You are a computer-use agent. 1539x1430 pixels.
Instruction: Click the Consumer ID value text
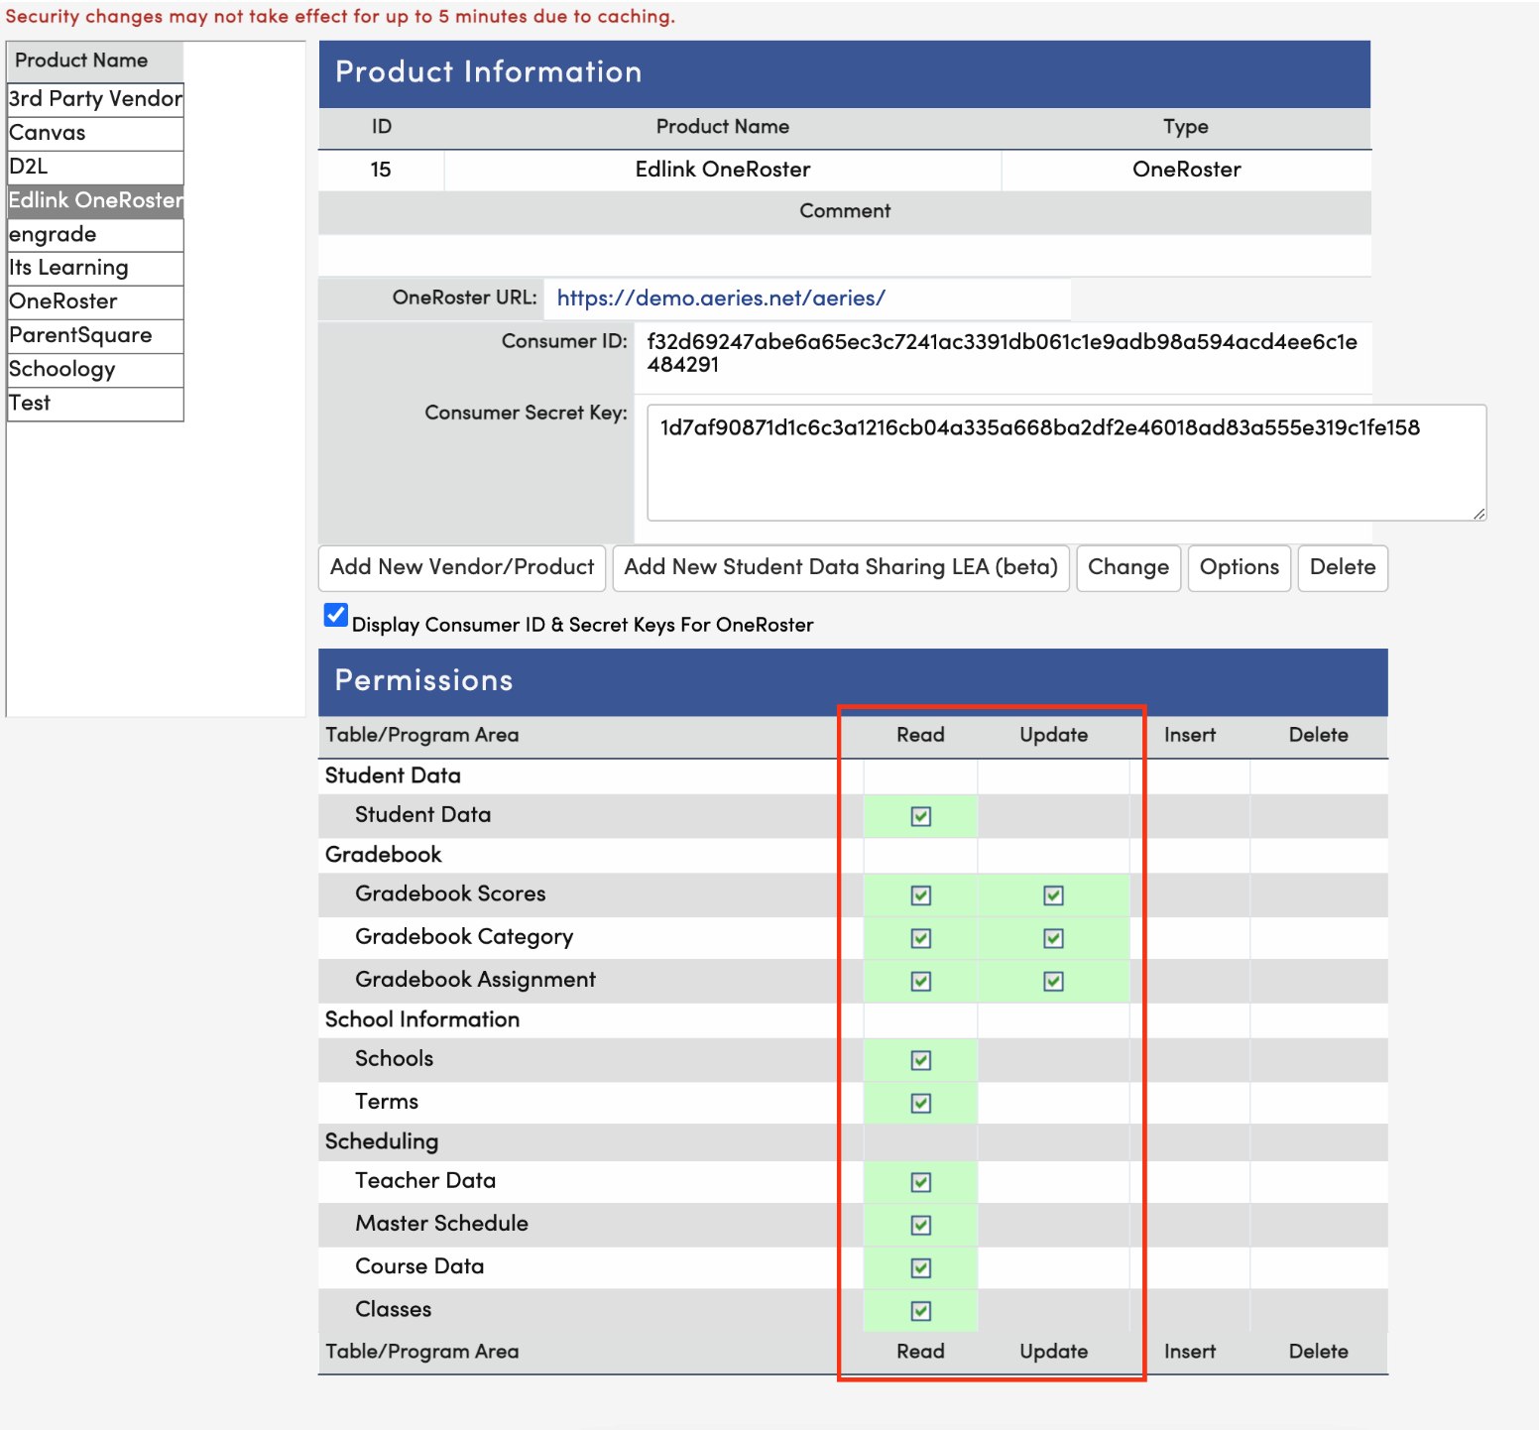[1002, 353]
